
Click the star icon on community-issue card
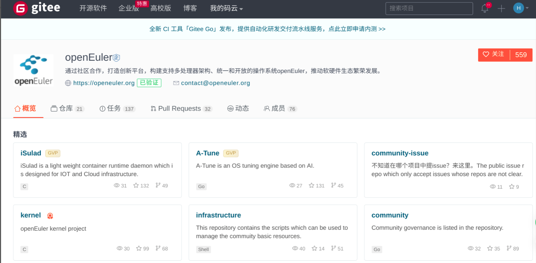pos(512,187)
